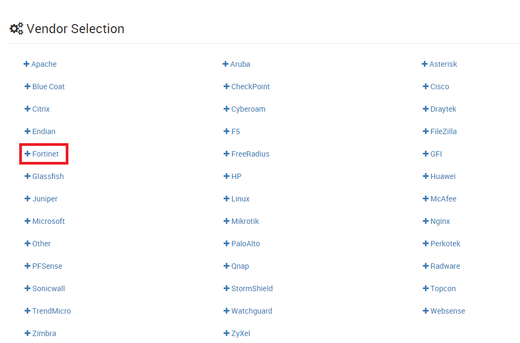Screen dimensions: 520x343
Task: Choose the PFSense vendor
Action: coord(47,266)
